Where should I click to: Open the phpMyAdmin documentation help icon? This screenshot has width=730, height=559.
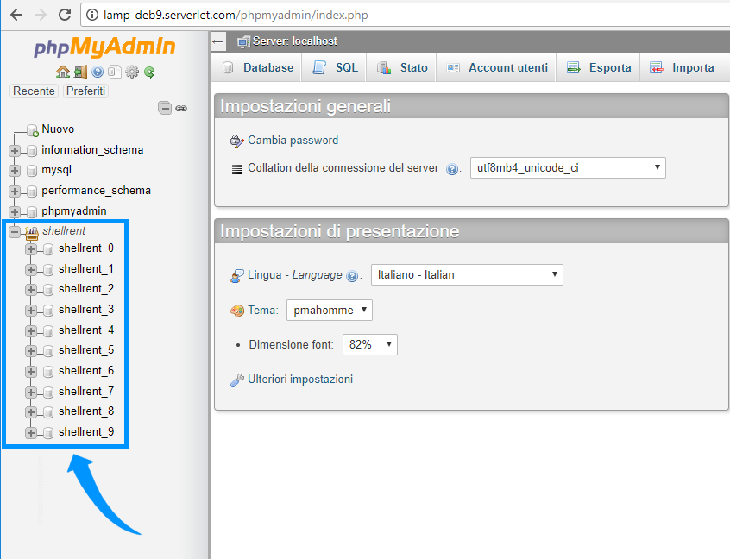(98, 72)
